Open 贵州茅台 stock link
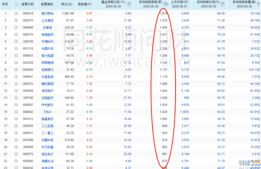Screen dimensions: 261x169 point(47,14)
